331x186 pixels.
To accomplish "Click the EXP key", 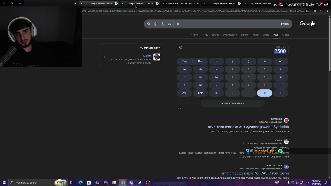I will (200, 93).
